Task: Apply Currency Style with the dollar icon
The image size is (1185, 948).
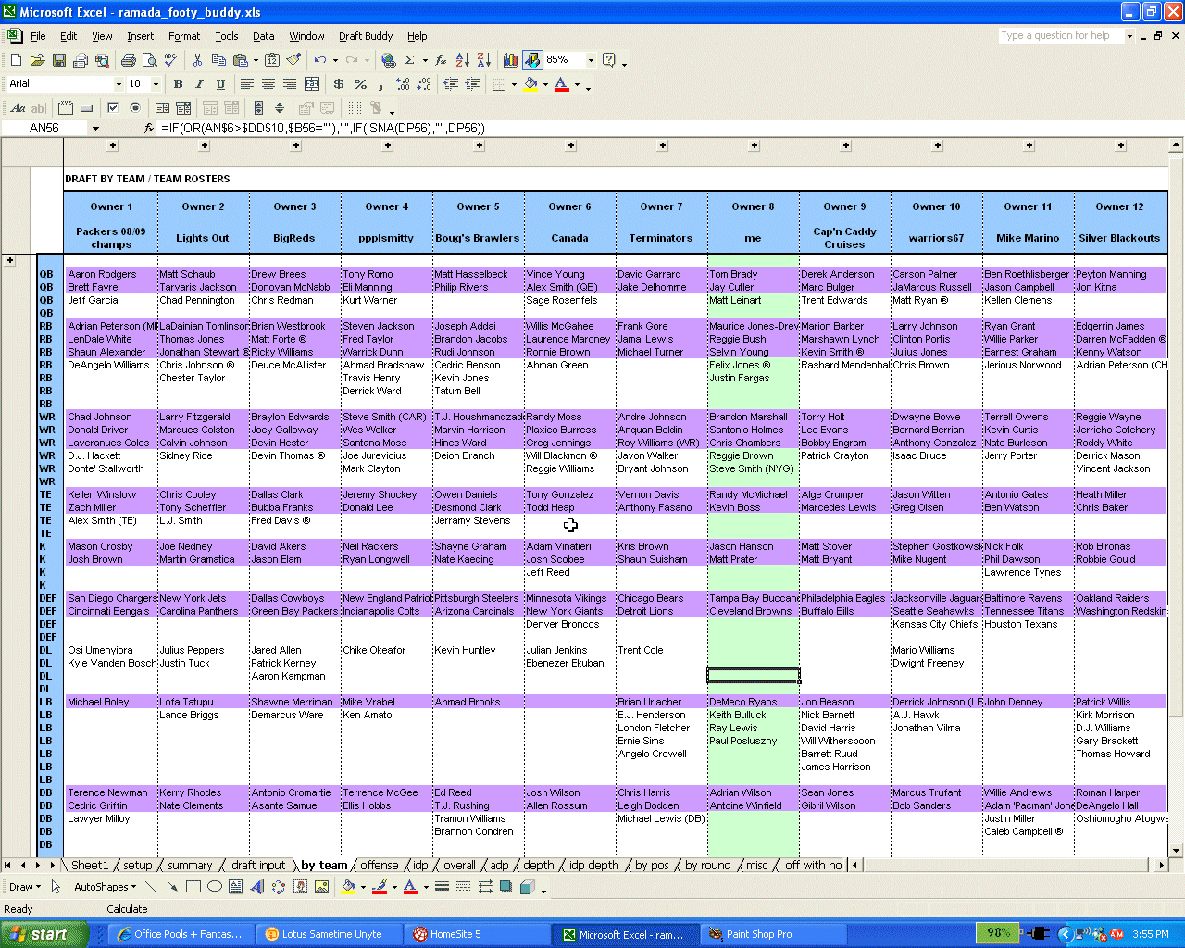Action: tap(339, 84)
